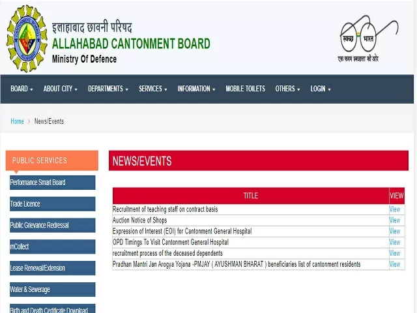The height and width of the screenshot is (313, 417).
Task: Open the mCollect service
Action: click(x=52, y=246)
